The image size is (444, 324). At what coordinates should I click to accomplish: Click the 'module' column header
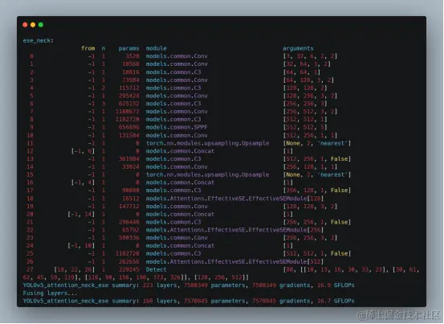[157, 48]
